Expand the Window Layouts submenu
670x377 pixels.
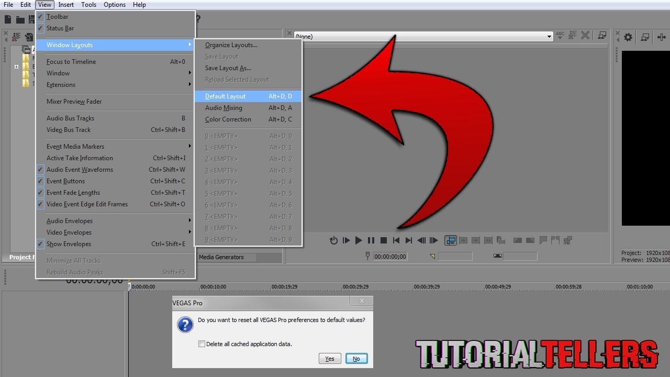(x=115, y=45)
